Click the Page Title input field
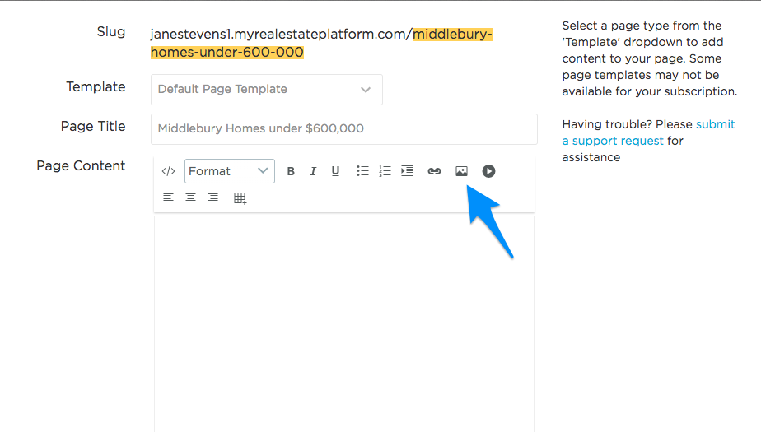This screenshot has height=432, width=761. (344, 129)
